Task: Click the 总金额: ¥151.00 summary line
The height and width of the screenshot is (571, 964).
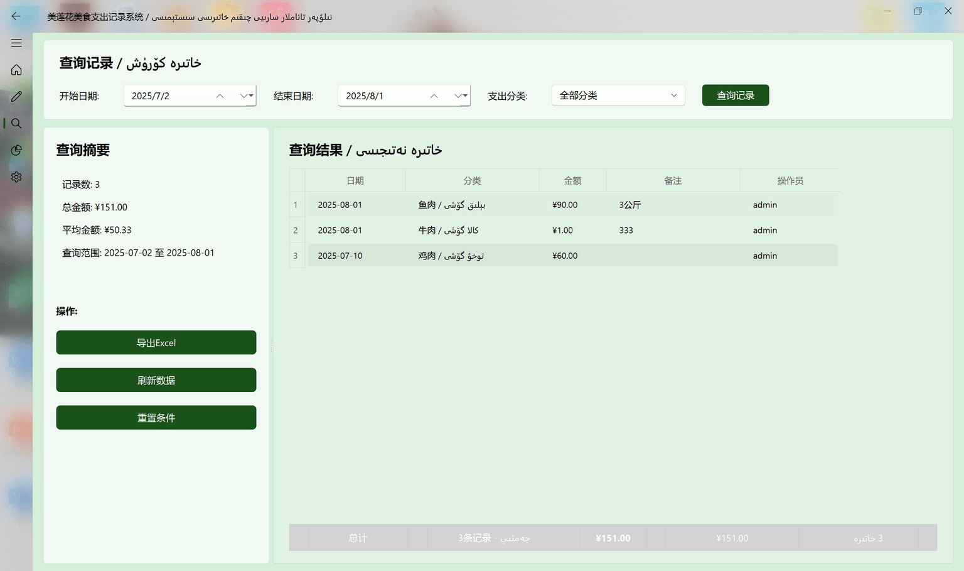Action: [x=95, y=207]
